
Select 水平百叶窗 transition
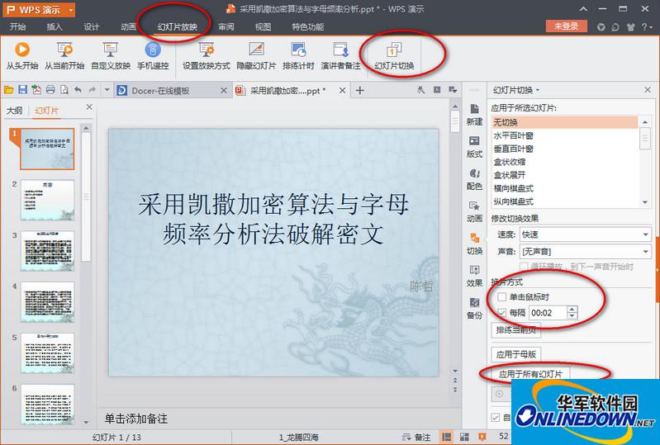(564, 135)
